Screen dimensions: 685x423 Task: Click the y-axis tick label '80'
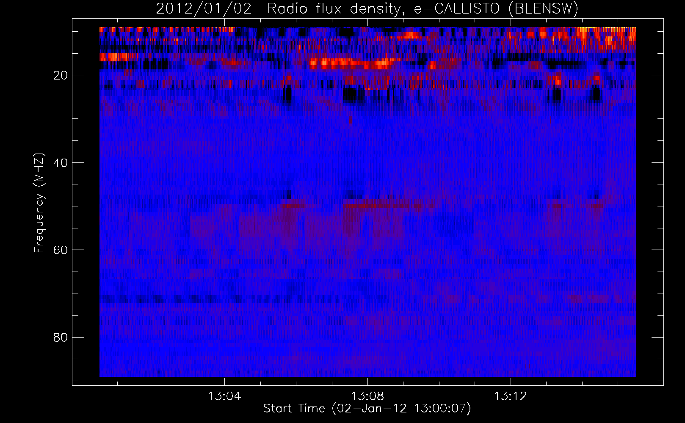pos(61,338)
